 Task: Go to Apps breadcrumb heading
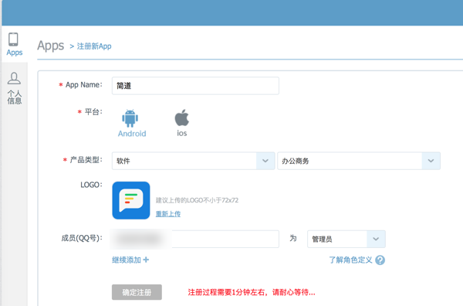click(x=50, y=46)
